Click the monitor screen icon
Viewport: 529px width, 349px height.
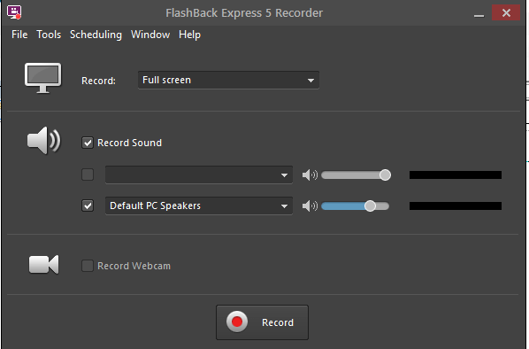42,78
